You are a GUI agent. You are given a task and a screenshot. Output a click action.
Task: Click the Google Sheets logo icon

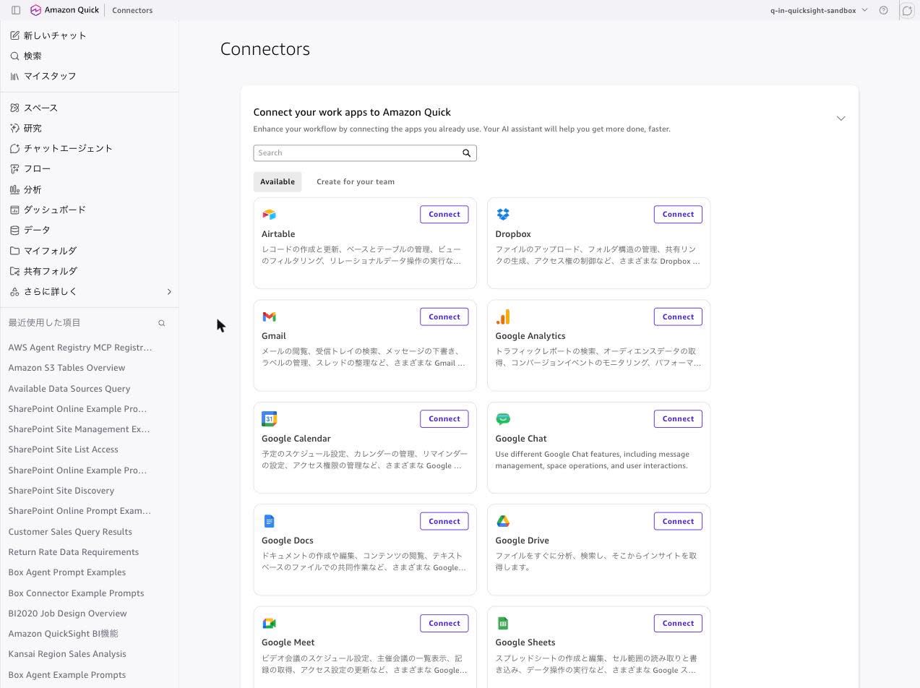[503, 623]
